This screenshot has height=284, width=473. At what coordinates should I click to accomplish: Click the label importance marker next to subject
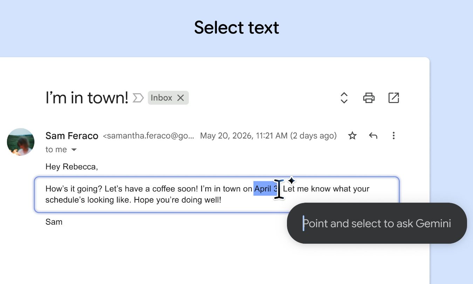point(138,98)
